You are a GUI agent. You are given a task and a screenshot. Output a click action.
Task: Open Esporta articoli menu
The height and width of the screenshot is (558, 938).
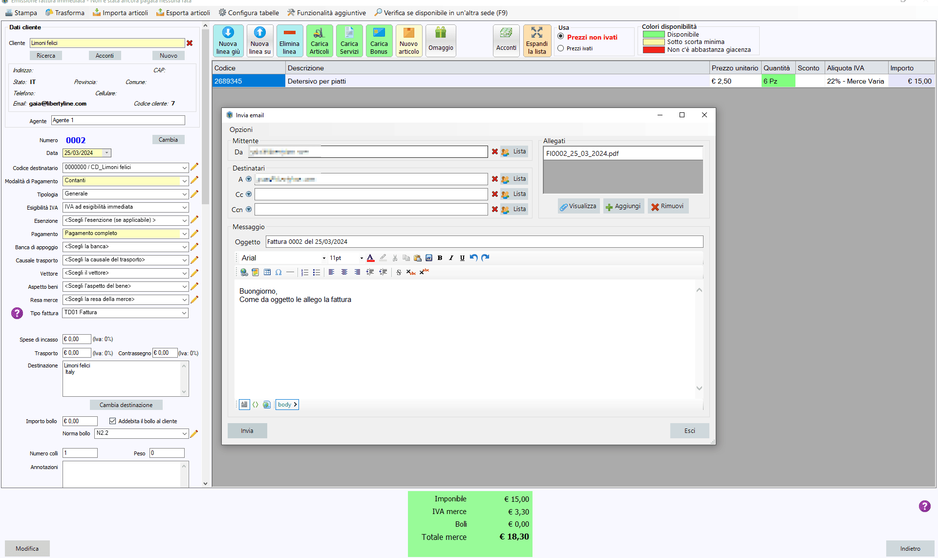[x=183, y=13]
